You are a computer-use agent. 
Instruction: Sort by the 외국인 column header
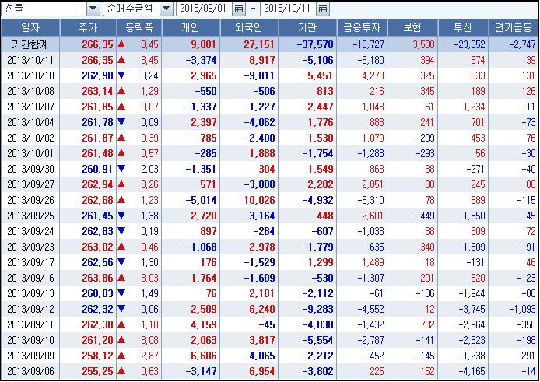(x=249, y=27)
